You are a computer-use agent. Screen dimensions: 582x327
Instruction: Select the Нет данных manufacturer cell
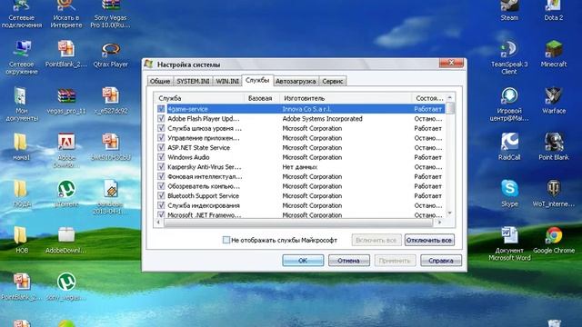pyautogui.click(x=299, y=167)
